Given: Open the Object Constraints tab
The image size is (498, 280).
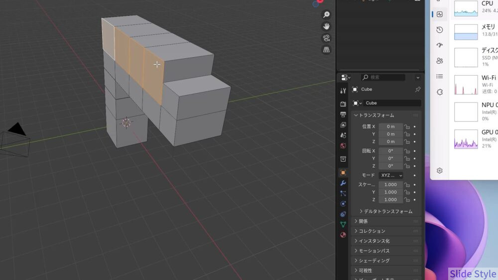Looking at the screenshot, I should pyautogui.click(x=343, y=214).
